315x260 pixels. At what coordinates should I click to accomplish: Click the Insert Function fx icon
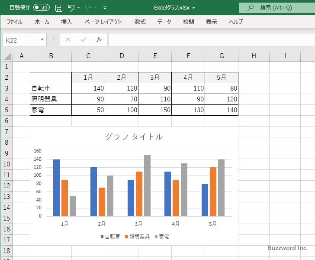tap(99, 40)
